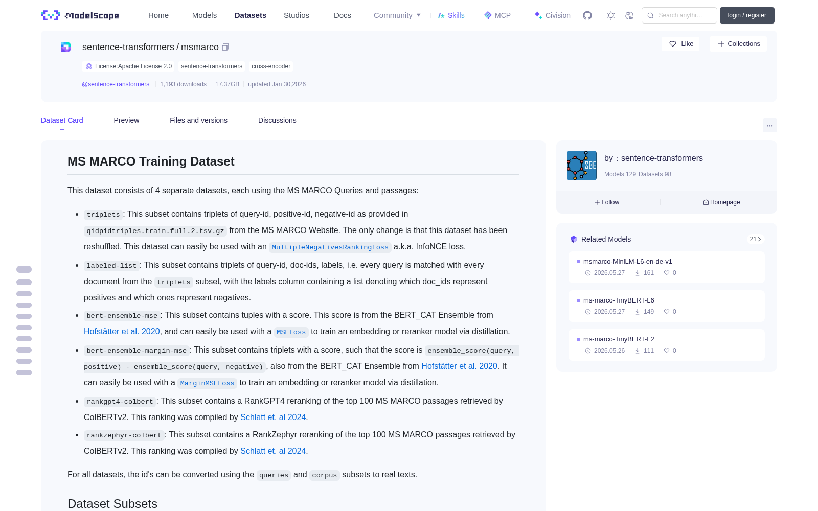The width and height of the screenshot is (818, 511).
Task: Toggle light/dark theme sun icon
Action: click(611, 15)
